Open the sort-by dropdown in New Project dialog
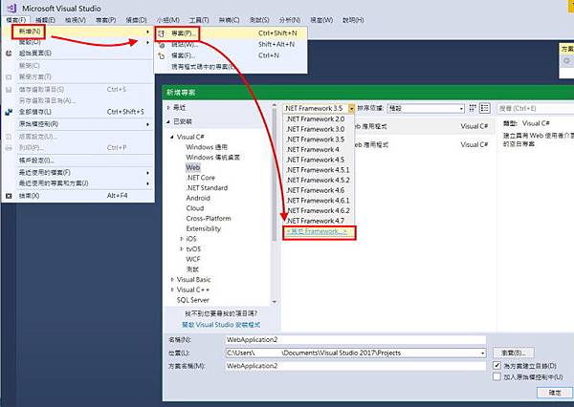This screenshot has height=407, width=574. [461, 109]
